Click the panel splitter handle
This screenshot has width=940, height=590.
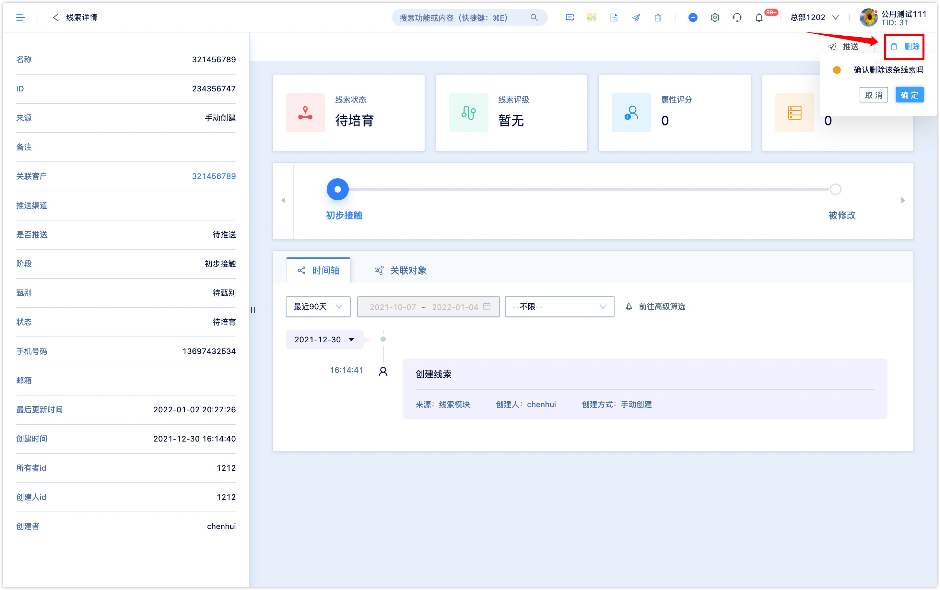tap(253, 310)
